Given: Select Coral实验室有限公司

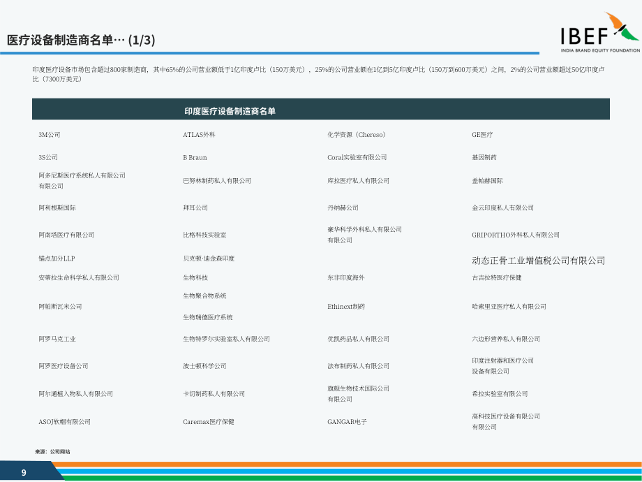Looking at the screenshot, I should 357,157.
